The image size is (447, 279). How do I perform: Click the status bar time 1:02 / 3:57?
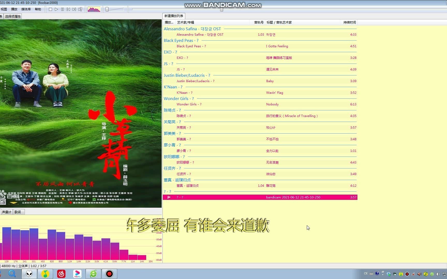38,266
